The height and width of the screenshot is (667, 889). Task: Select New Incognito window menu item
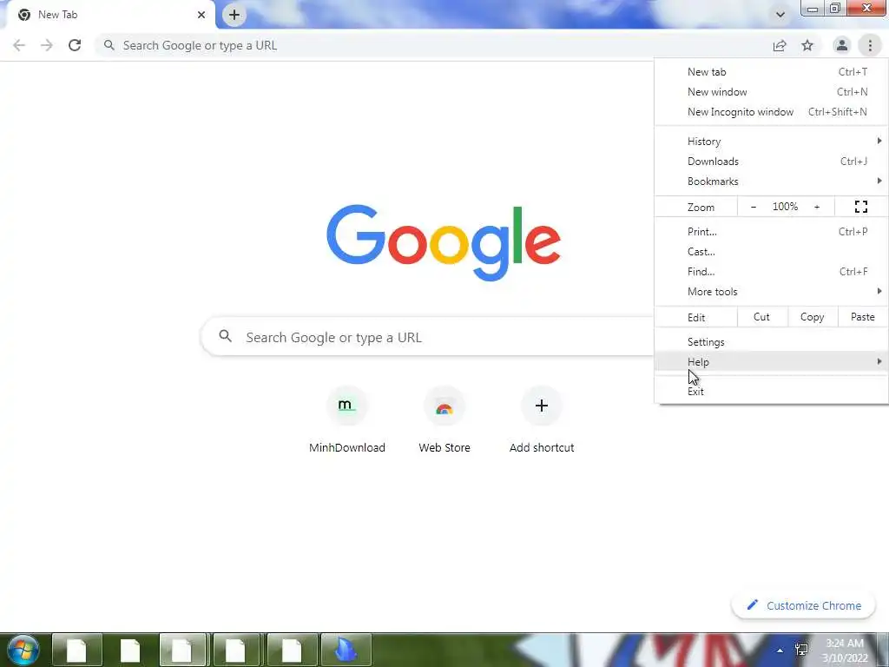[771, 112]
